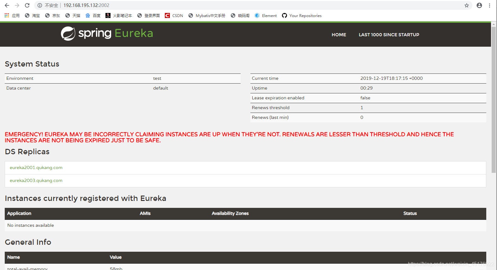Open the eureka2003.qukang.com replica link
Image resolution: width=497 pixels, height=270 pixels.
(36, 180)
